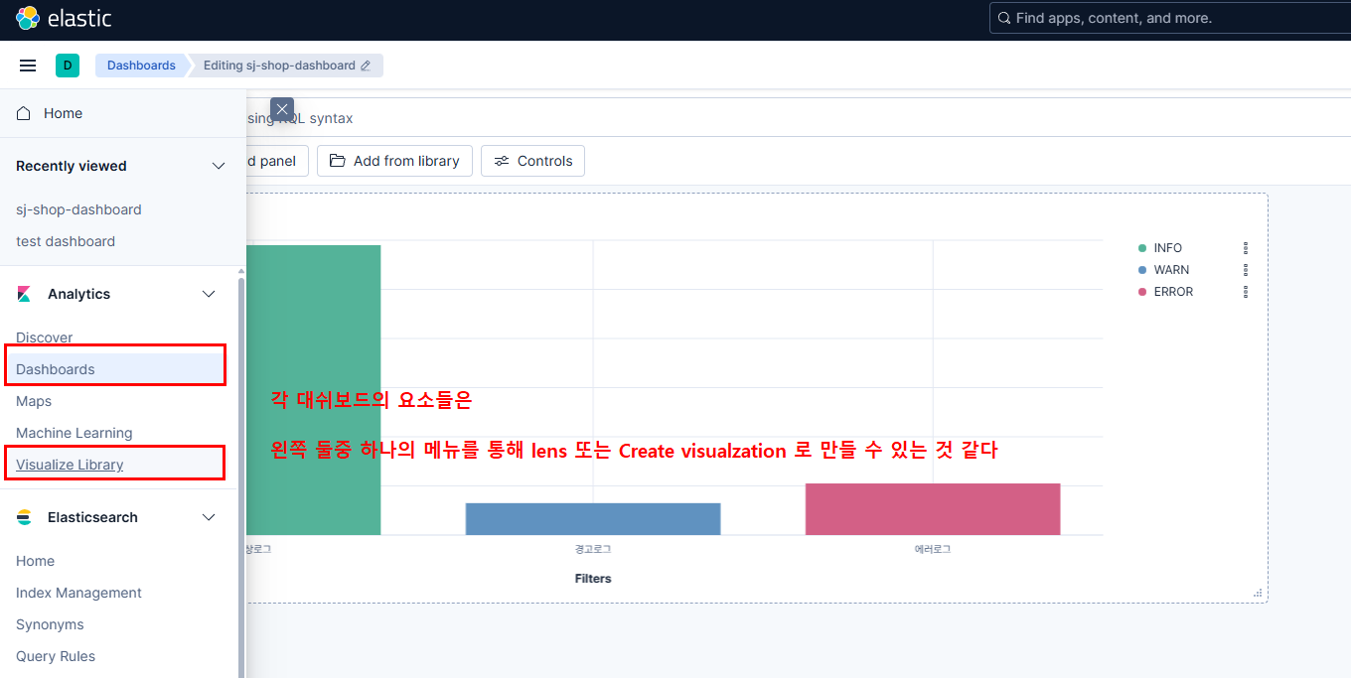The image size is (1351, 678).
Task: Click the blue 경고로그 bar in chart
Action: point(593,519)
